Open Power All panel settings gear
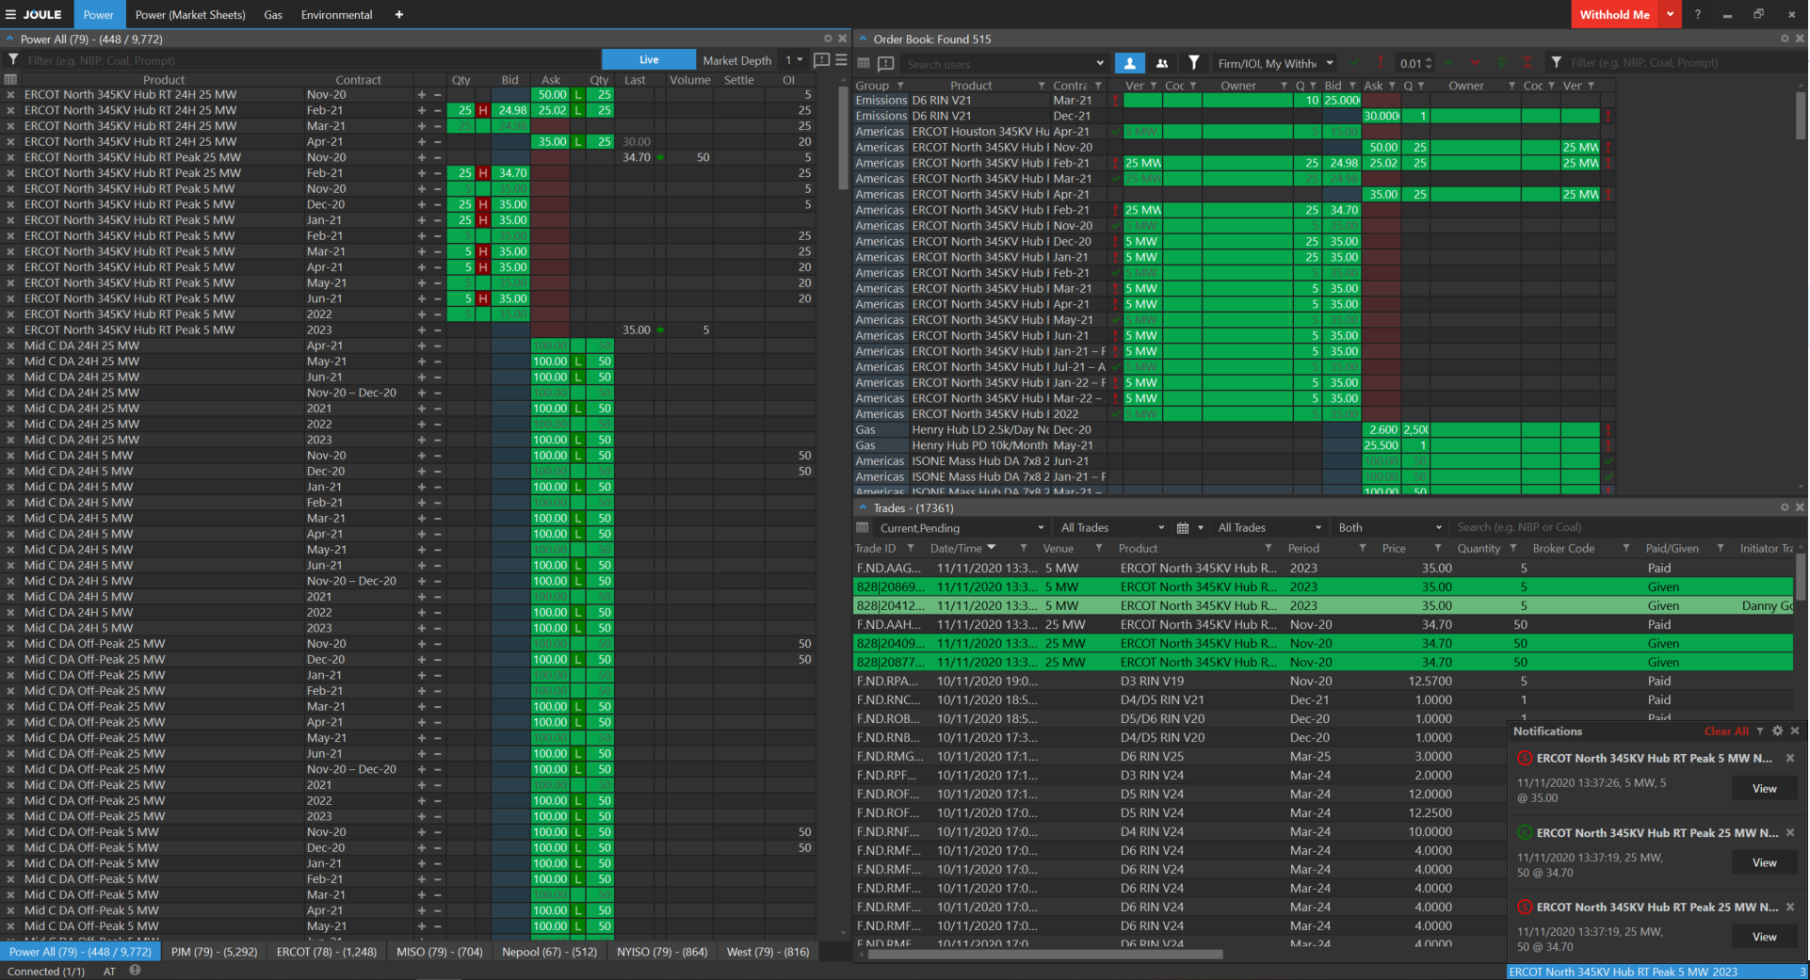The width and height of the screenshot is (1810, 980). click(x=828, y=39)
